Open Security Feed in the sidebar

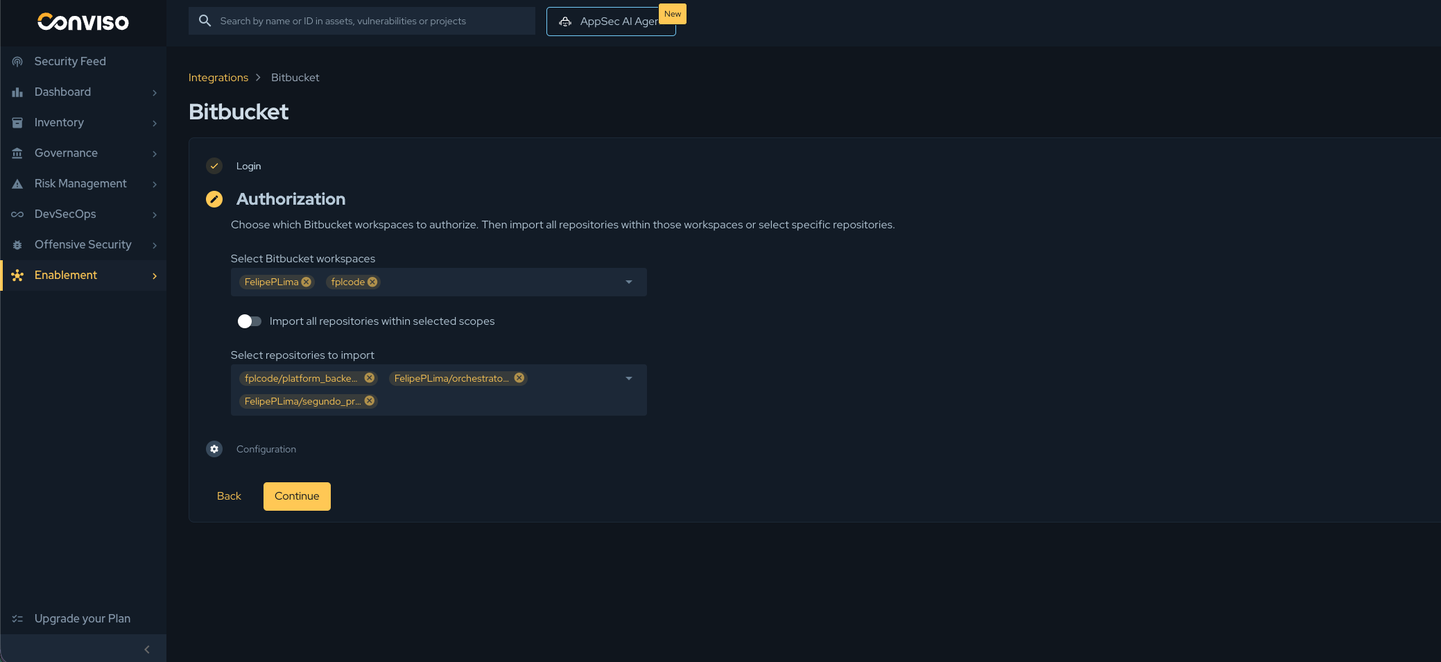click(83, 62)
